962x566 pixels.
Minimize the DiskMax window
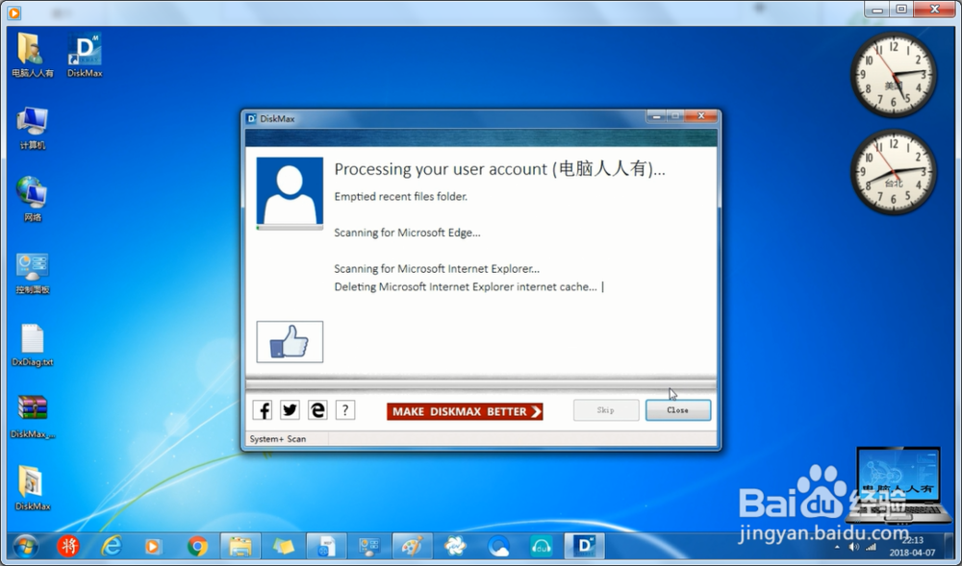pyautogui.click(x=656, y=115)
